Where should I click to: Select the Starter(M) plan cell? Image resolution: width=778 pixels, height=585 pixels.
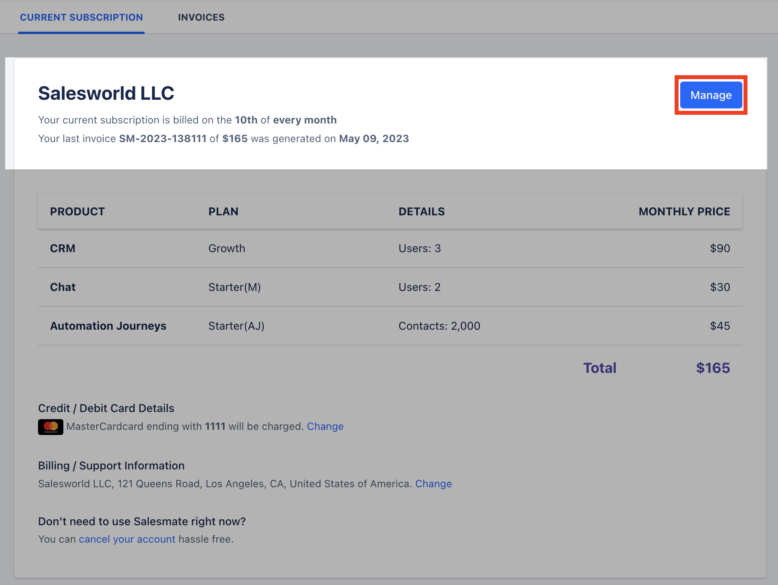pyautogui.click(x=235, y=287)
